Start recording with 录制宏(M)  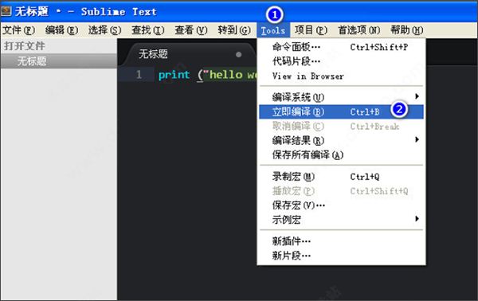pos(341,177)
